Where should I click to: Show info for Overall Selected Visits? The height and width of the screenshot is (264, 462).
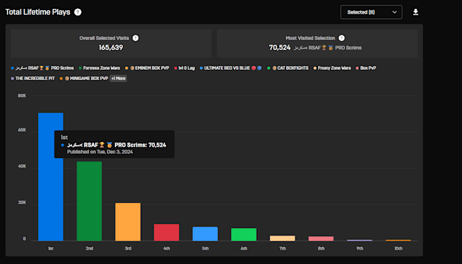coord(135,38)
